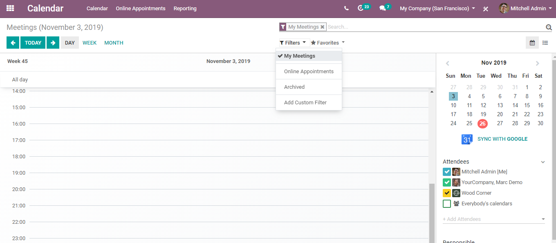Enable Everybody's calendars checkbox
The width and height of the screenshot is (556, 243).
(x=447, y=204)
